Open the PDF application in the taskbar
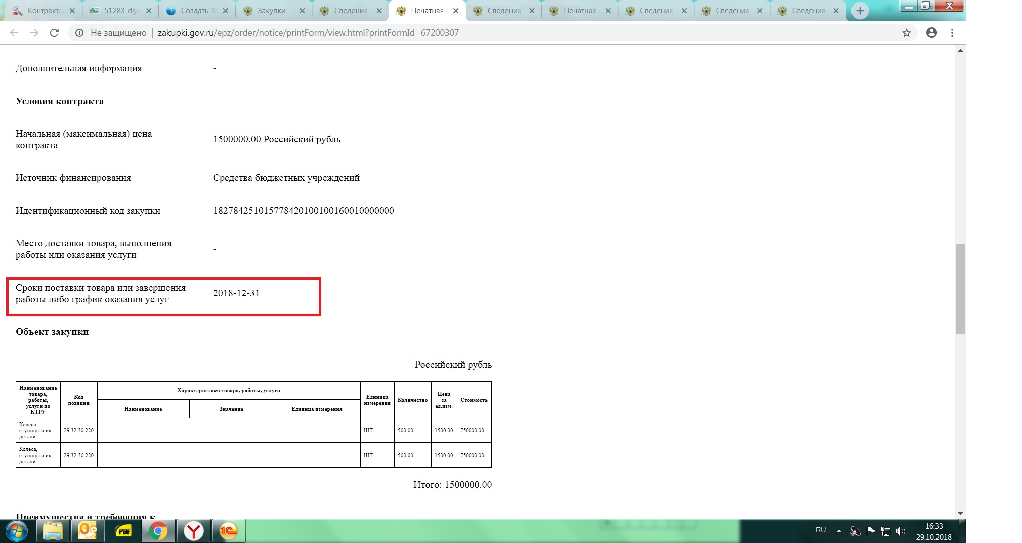The image size is (1022, 543). click(x=123, y=531)
